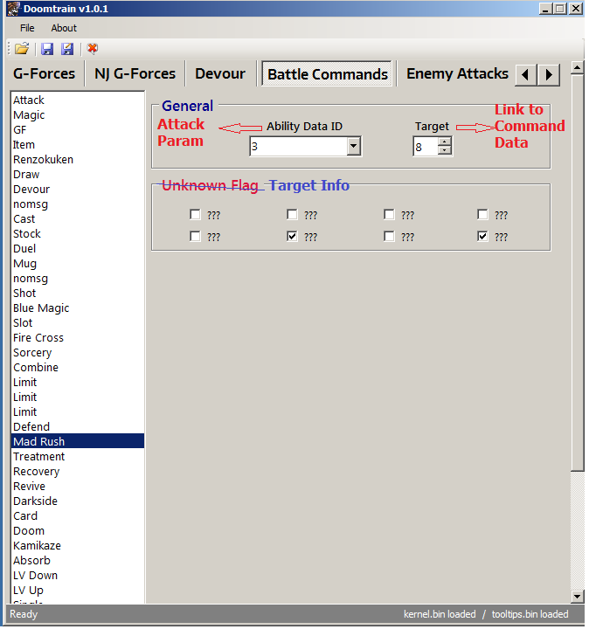Expand the Ability Data ID dropdown
The image size is (589, 629).
[353, 146]
